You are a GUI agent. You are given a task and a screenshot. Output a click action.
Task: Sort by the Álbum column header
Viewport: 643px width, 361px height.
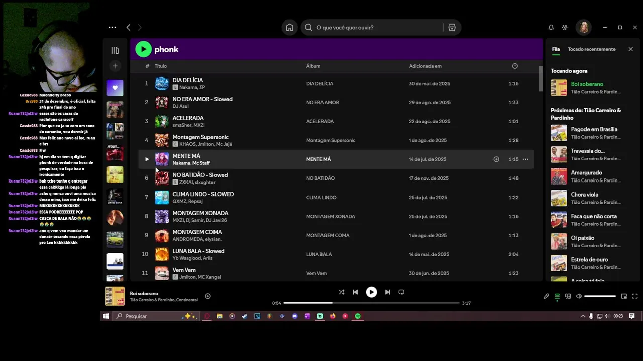click(313, 66)
